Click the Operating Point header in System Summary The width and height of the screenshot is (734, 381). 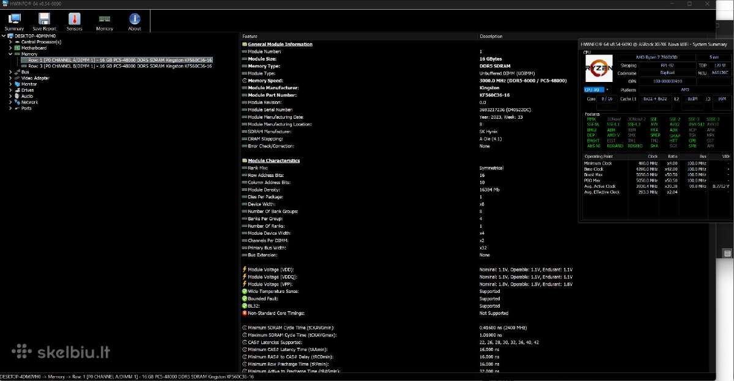pyautogui.click(x=598, y=157)
